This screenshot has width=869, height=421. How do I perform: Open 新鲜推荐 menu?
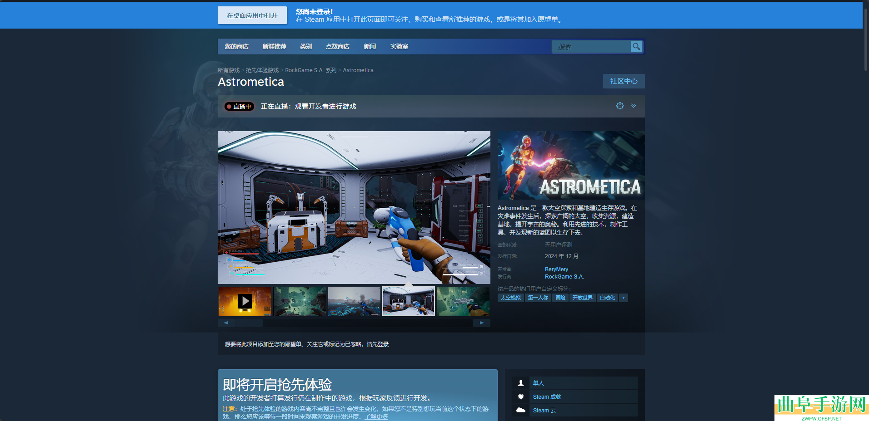point(274,46)
